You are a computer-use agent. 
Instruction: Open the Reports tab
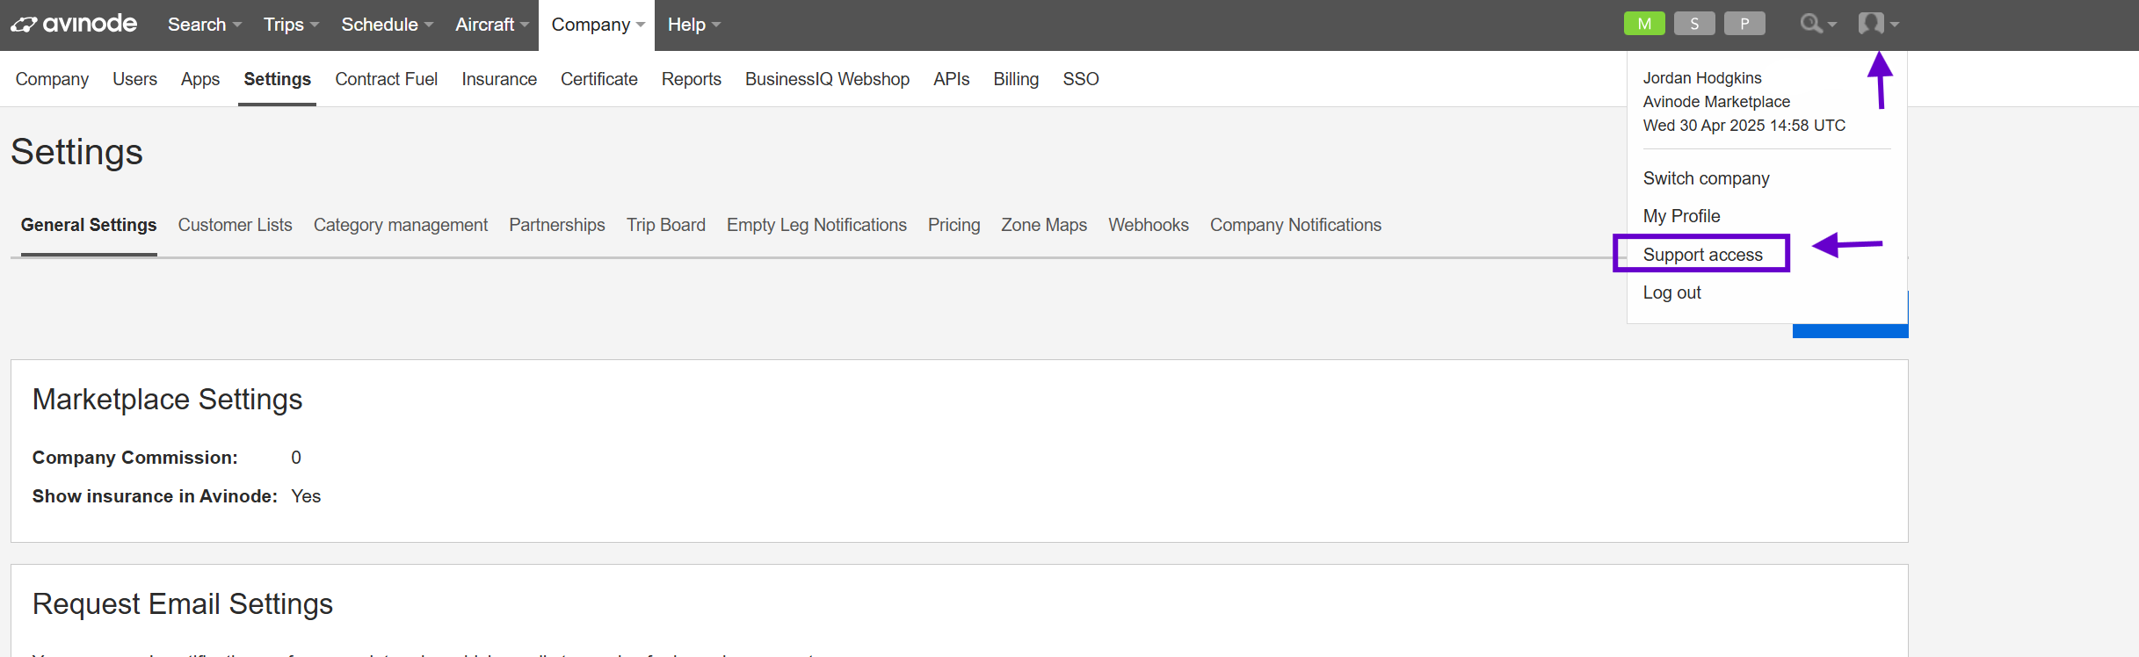tap(692, 79)
